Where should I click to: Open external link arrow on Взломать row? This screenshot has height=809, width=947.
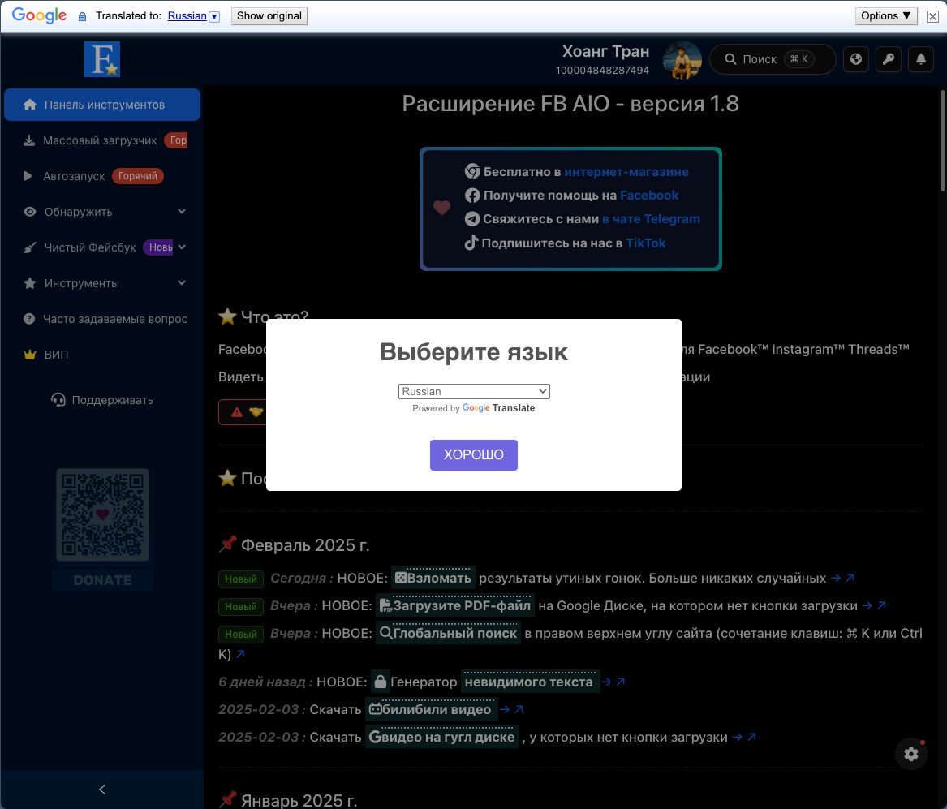[x=850, y=578]
